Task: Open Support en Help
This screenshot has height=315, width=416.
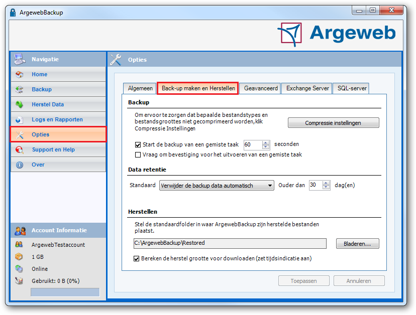Action: point(58,150)
